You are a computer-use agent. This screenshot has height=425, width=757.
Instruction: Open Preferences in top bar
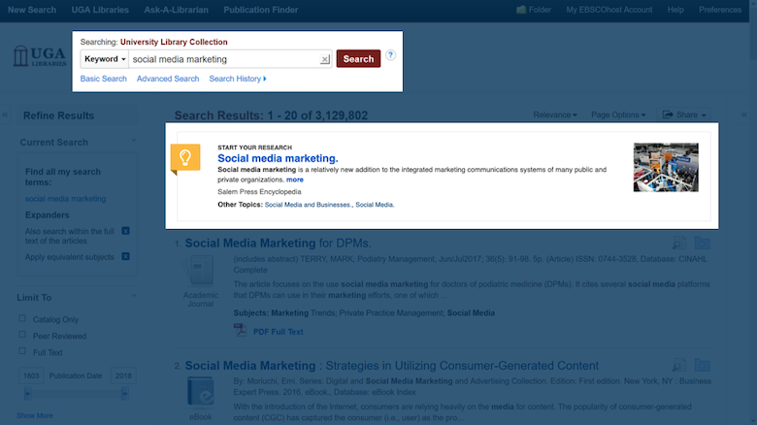tap(720, 10)
